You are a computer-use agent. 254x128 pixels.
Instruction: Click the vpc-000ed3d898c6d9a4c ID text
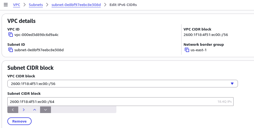37,35
